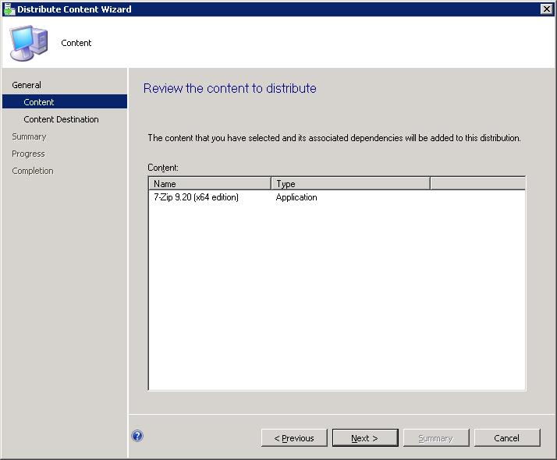The height and width of the screenshot is (460, 557).
Task: Select the Summary step in left navigation
Action: click(29, 136)
